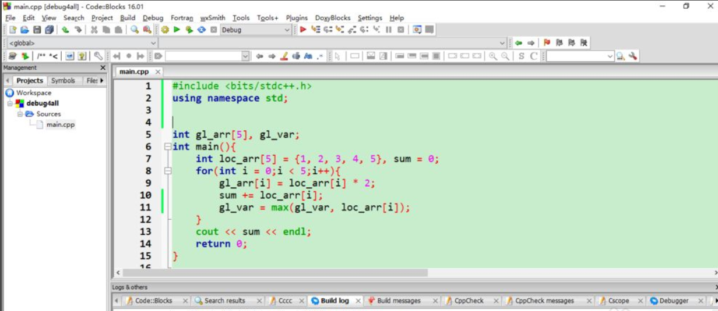Click the Stop debugger icon

[x=401, y=30]
